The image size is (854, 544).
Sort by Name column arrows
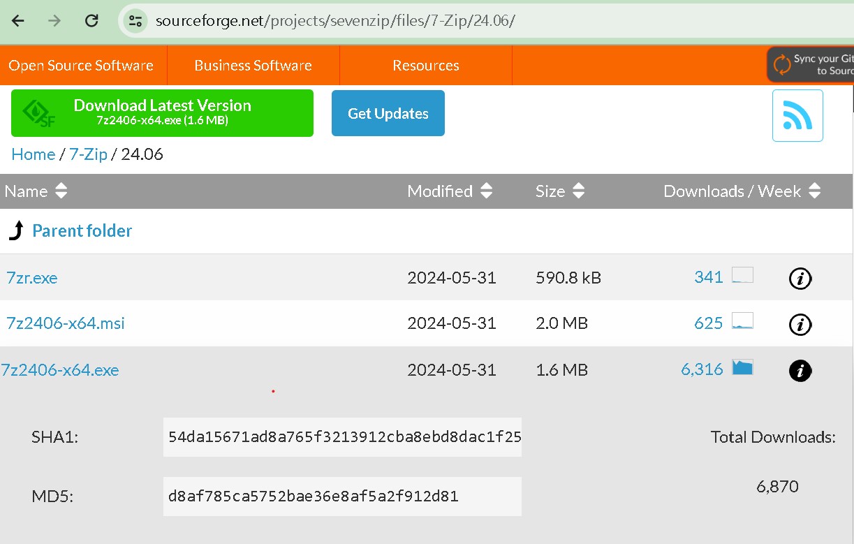coord(61,191)
